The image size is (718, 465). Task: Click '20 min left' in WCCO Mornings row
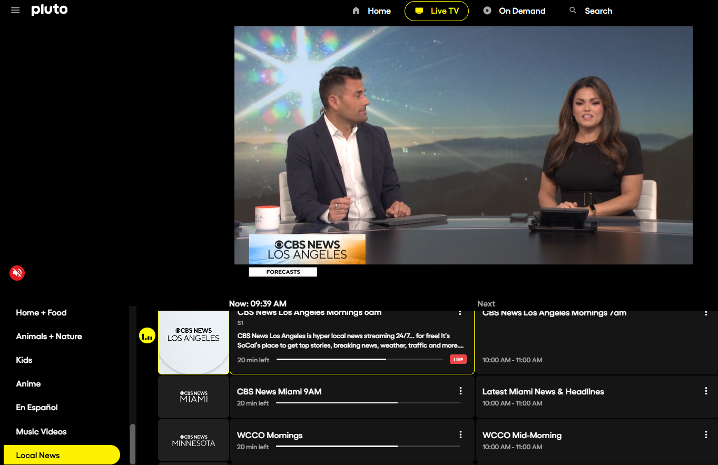click(x=253, y=447)
